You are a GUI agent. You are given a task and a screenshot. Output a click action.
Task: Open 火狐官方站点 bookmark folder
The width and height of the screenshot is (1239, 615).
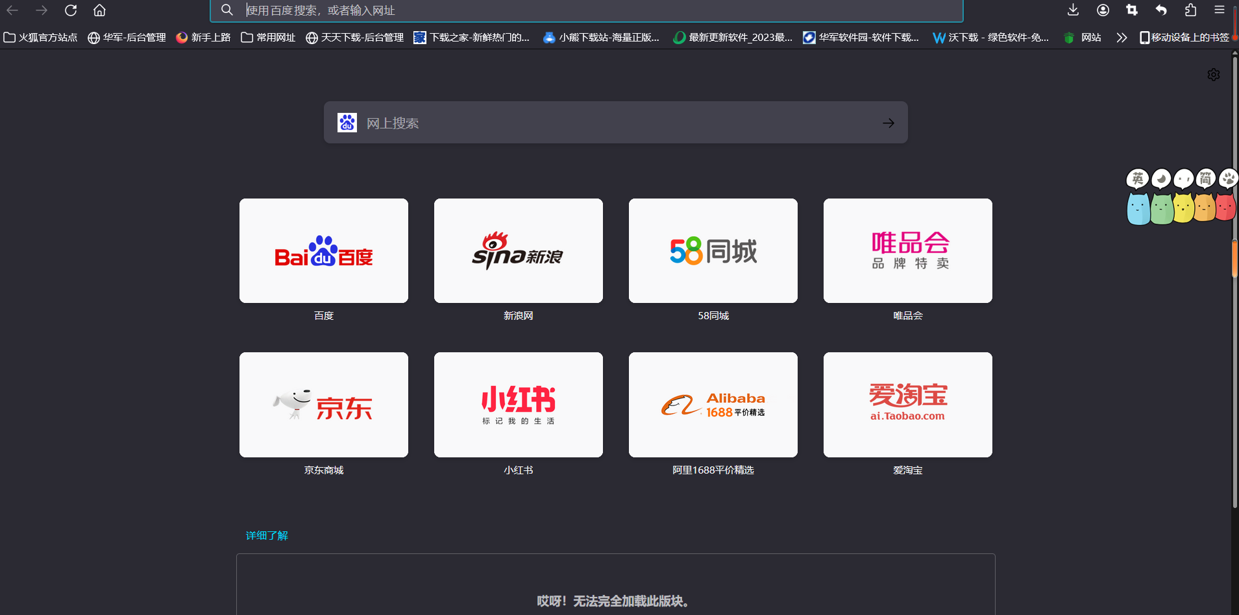point(40,38)
